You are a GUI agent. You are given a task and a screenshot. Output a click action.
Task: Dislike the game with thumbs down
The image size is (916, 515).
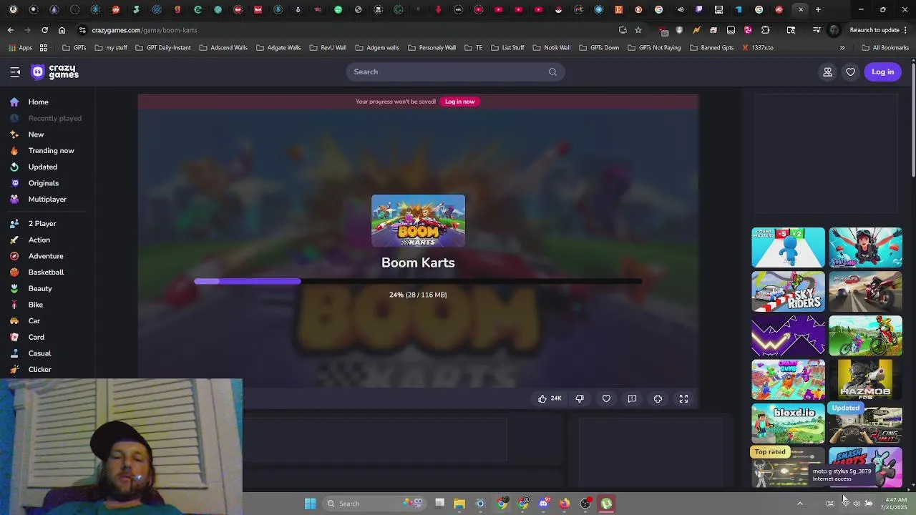click(x=580, y=398)
